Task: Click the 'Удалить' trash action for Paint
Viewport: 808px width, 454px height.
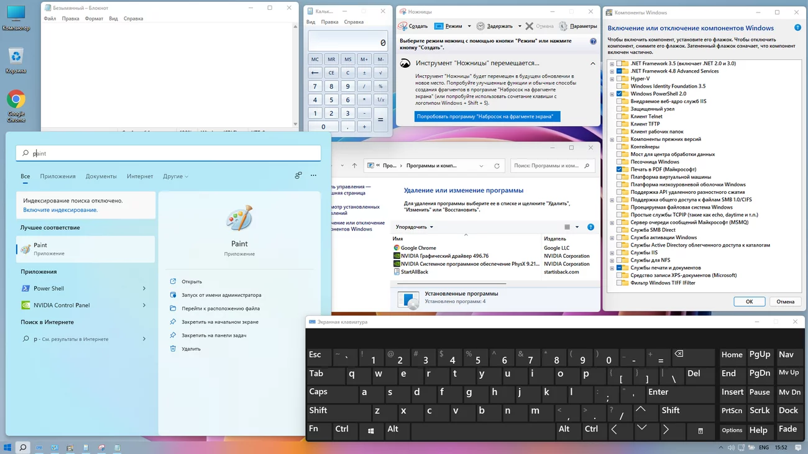Action: coord(173,349)
